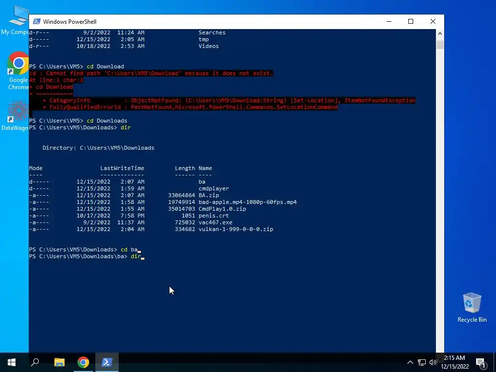Open File Explorer from the taskbar
Image resolution: width=496 pixels, height=372 pixels.
click(x=59, y=362)
